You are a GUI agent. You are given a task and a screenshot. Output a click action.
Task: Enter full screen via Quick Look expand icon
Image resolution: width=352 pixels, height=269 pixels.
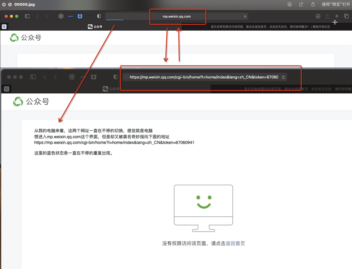[x=10, y=4]
